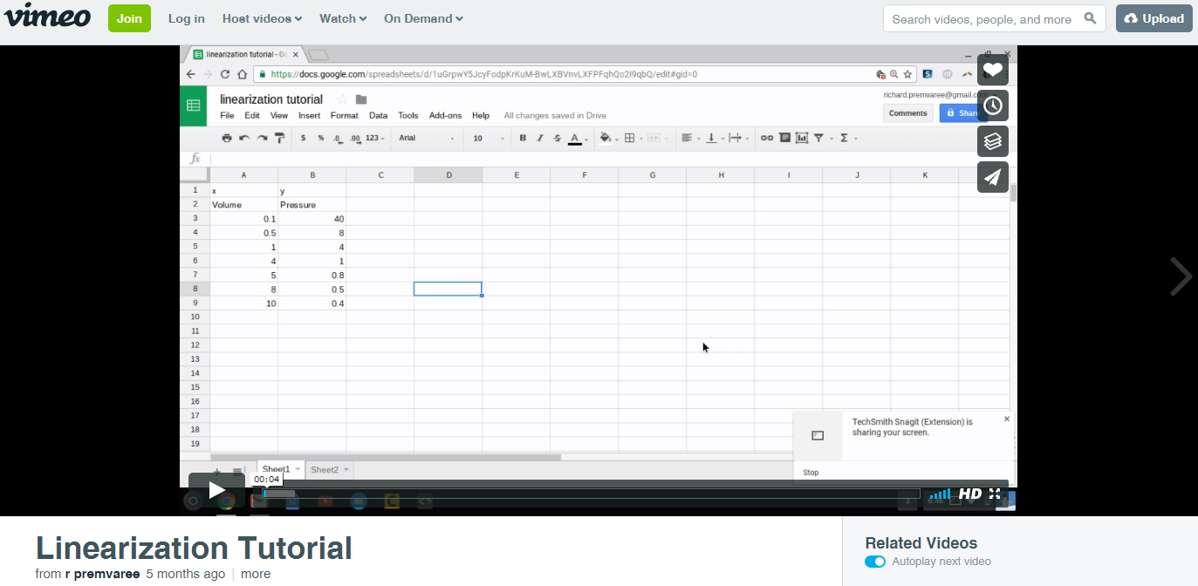Enter fullscreen mode on the video player
This screenshot has width=1198, height=586.
point(995,494)
